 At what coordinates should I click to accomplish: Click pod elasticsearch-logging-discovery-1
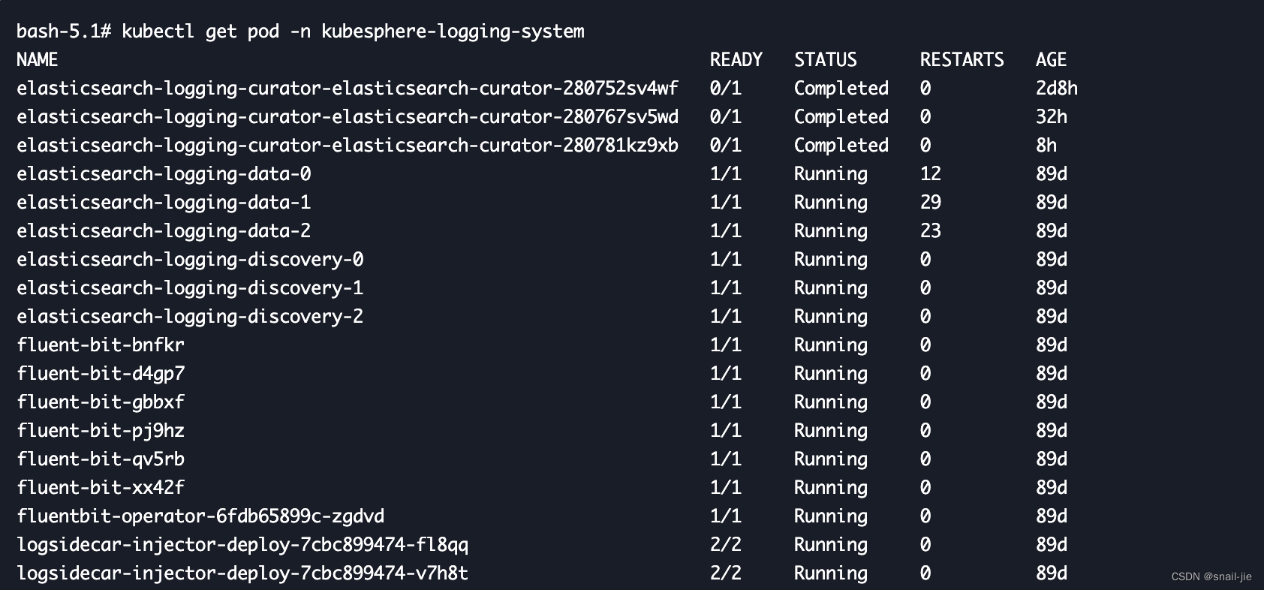click(x=190, y=288)
